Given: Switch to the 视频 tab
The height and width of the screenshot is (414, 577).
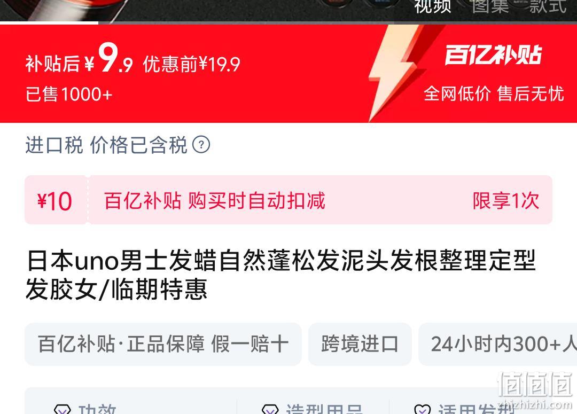Looking at the screenshot, I should (x=432, y=6).
